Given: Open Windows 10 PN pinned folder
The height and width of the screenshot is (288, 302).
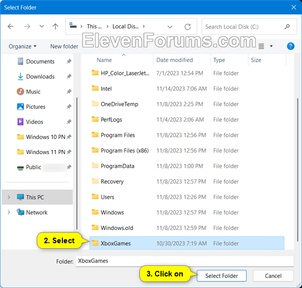Looking at the screenshot, I should click(46, 137).
